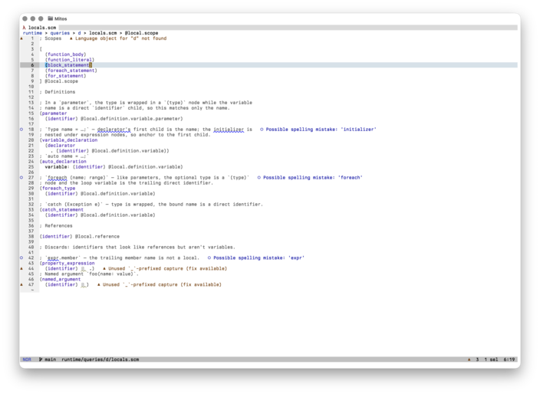Click the 'runtime/queries/d/locals.scm' path in the status bar
The width and height of the screenshot is (540, 394).
tap(100, 360)
